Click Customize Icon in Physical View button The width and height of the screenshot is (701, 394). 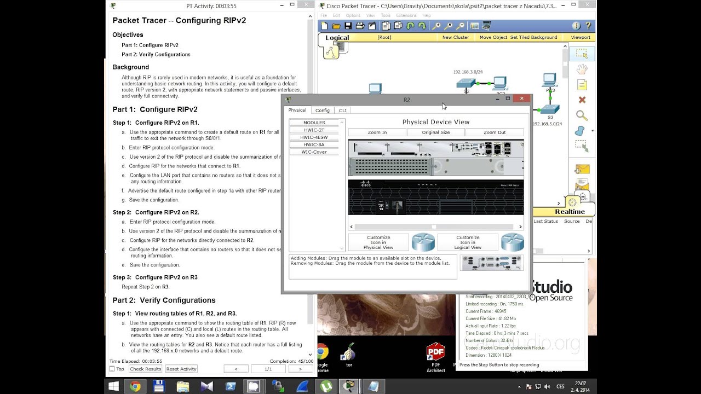378,242
